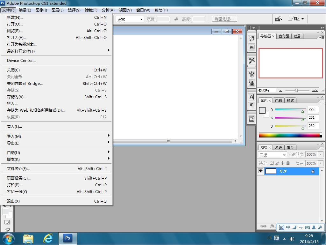Toggle IME half/full width moon icon
326x245 pixels.
click(294, 227)
